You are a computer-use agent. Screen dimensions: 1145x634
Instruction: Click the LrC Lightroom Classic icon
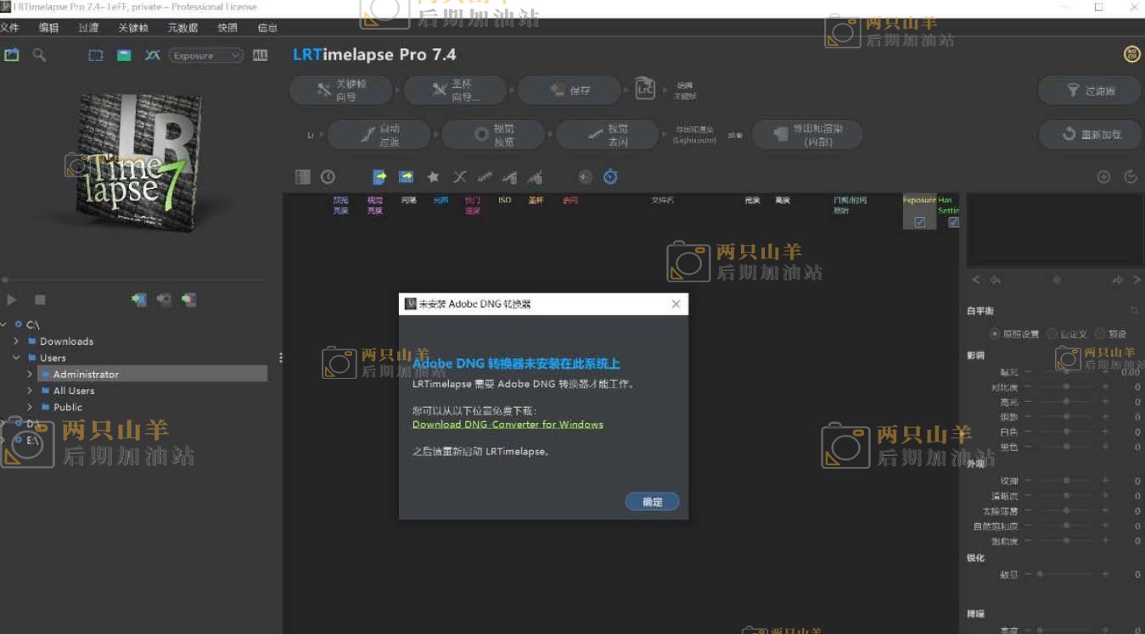(645, 89)
